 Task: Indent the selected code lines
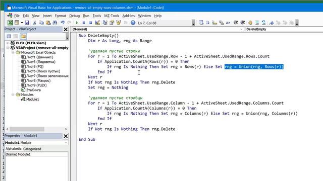pos(236,23)
